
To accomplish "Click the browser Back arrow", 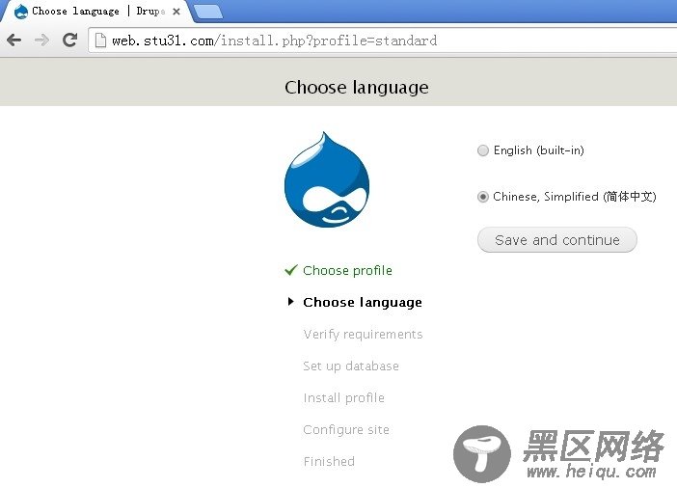I will [14, 40].
